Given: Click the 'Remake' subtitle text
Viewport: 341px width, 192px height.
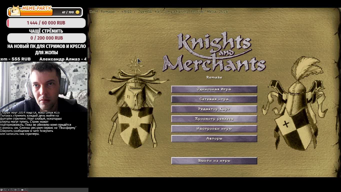Looking at the screenshot, I should pyautogui.click(x=214, y=77).
